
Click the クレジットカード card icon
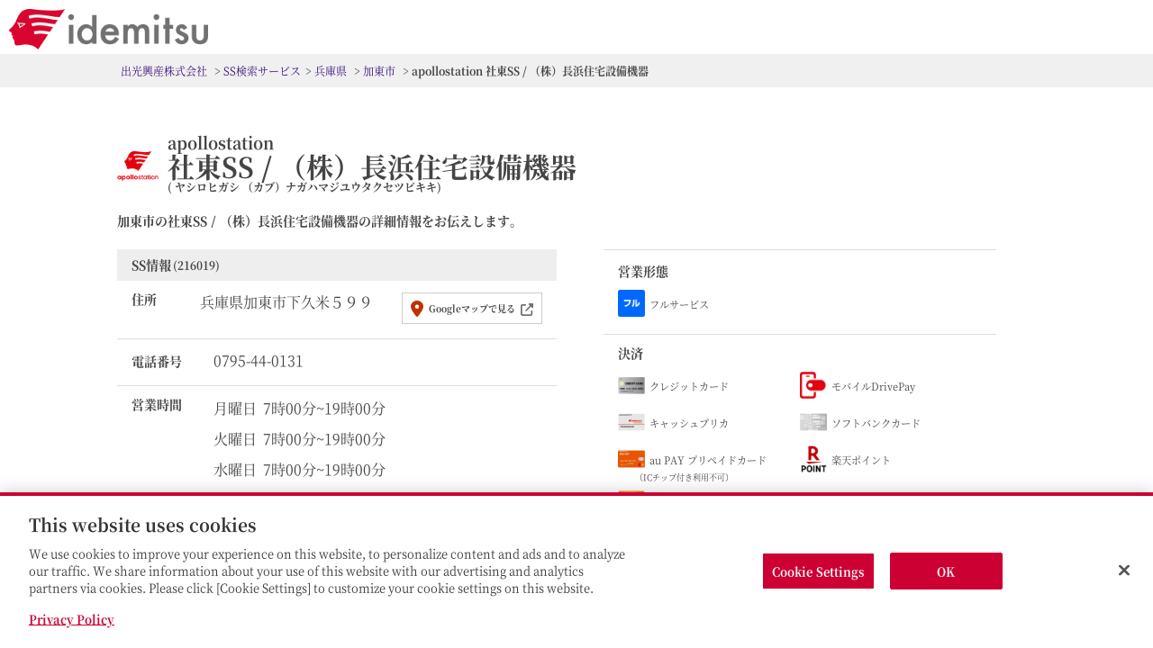(x=631, y=385)
